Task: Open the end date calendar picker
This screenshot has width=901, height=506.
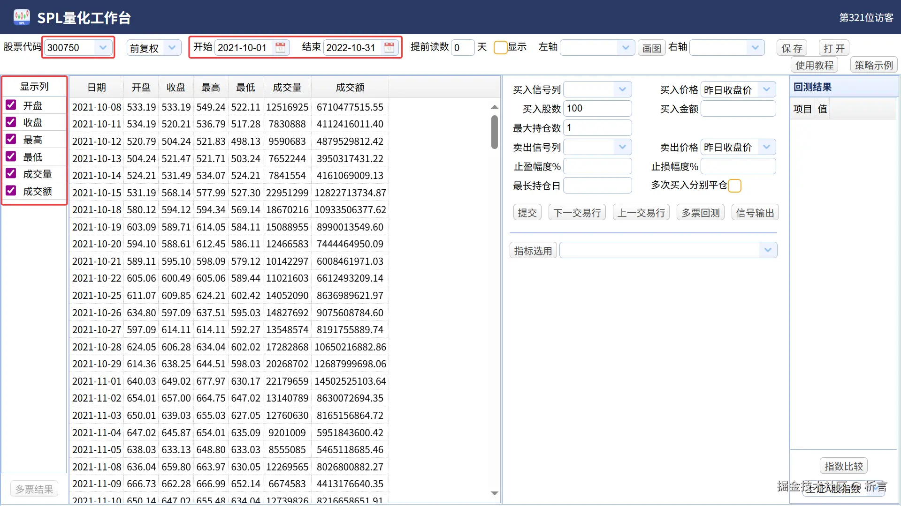Action: pyautogui.click(x=389, y=47)
